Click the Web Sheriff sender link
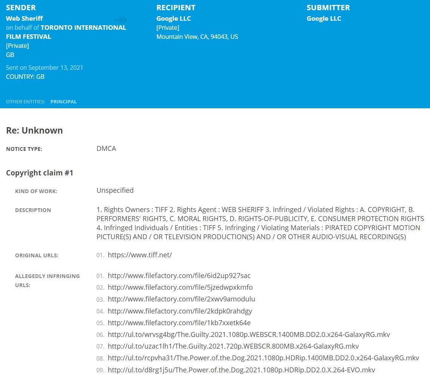Screen dimensions: 430x375 click(x=25, y=18)
